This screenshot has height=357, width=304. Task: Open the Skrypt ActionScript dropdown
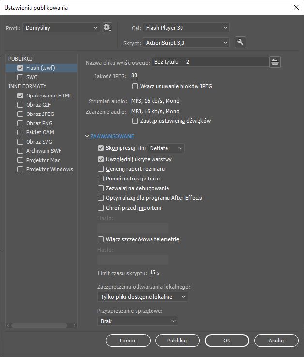pos(186,43)
